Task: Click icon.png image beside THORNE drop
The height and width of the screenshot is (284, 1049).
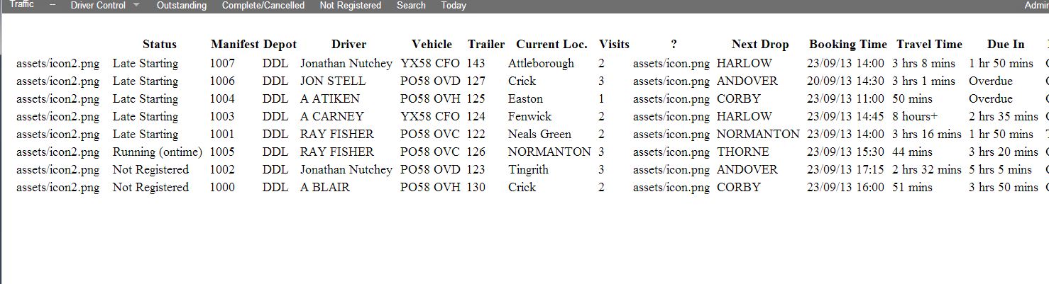Action: [671, 152]
